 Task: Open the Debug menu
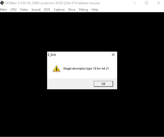[83, 10]
